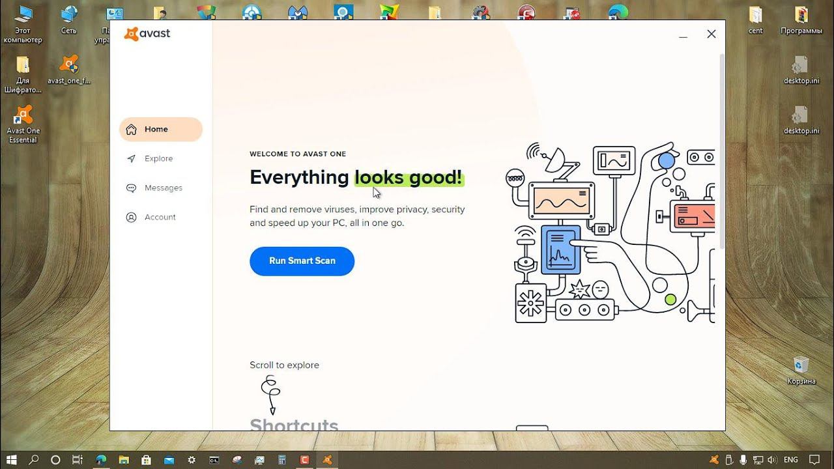Screen dimensions: 834x469
Task: Open the red Camtasia icon in taskbar
Action: [304, 460]
